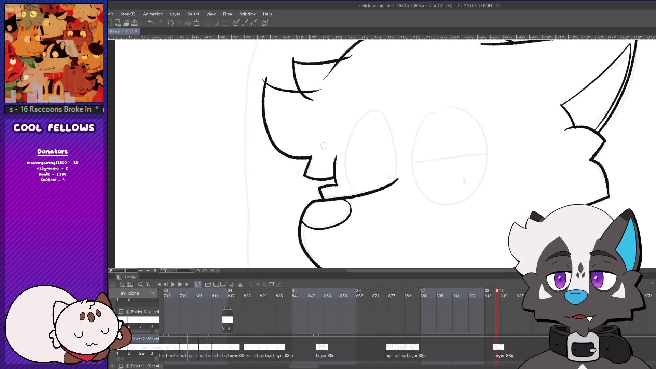Viewport: 656px width, 369px height.
Task: Toggle Folder 1 eye visibility
Action: [112, 366]
